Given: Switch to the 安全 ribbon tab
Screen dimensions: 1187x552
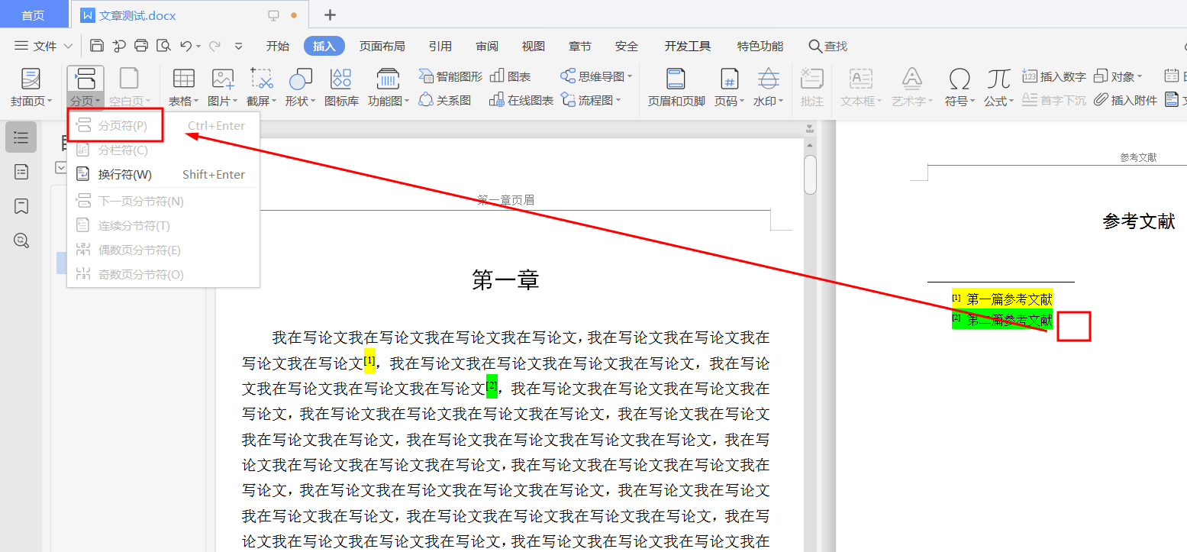Looking at the screenshot, I should tap(626, 46).
